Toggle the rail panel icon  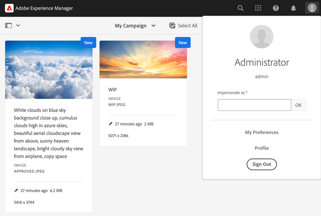pyautogui.click(x=9, y=26)
